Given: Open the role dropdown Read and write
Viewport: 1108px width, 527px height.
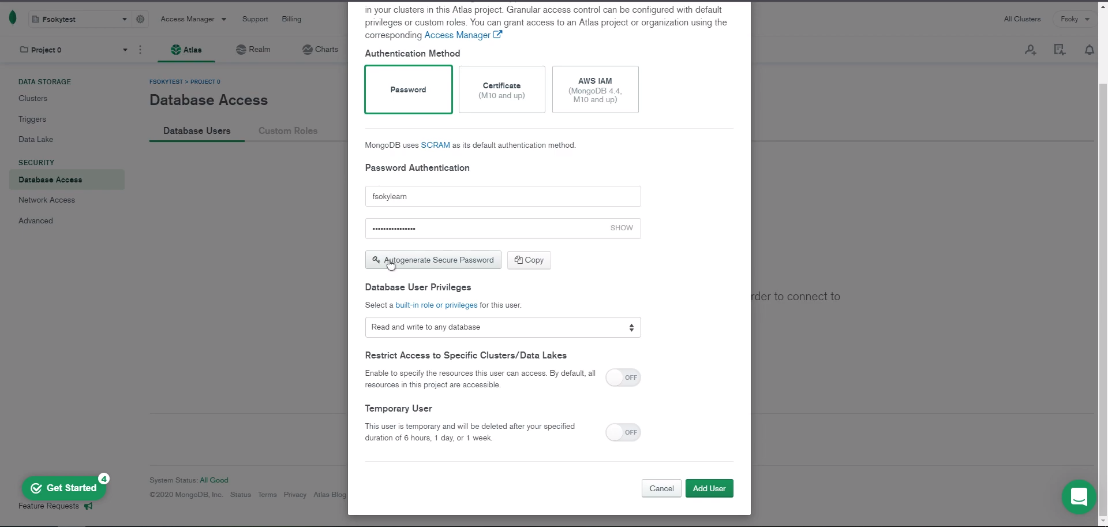Looking at the screenshot, I should coord(503,327).
